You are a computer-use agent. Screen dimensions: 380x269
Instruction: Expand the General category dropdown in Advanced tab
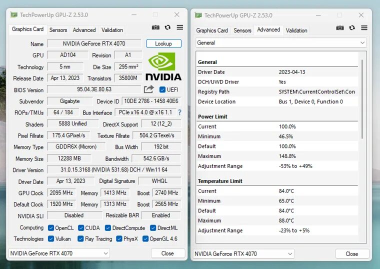281,43
